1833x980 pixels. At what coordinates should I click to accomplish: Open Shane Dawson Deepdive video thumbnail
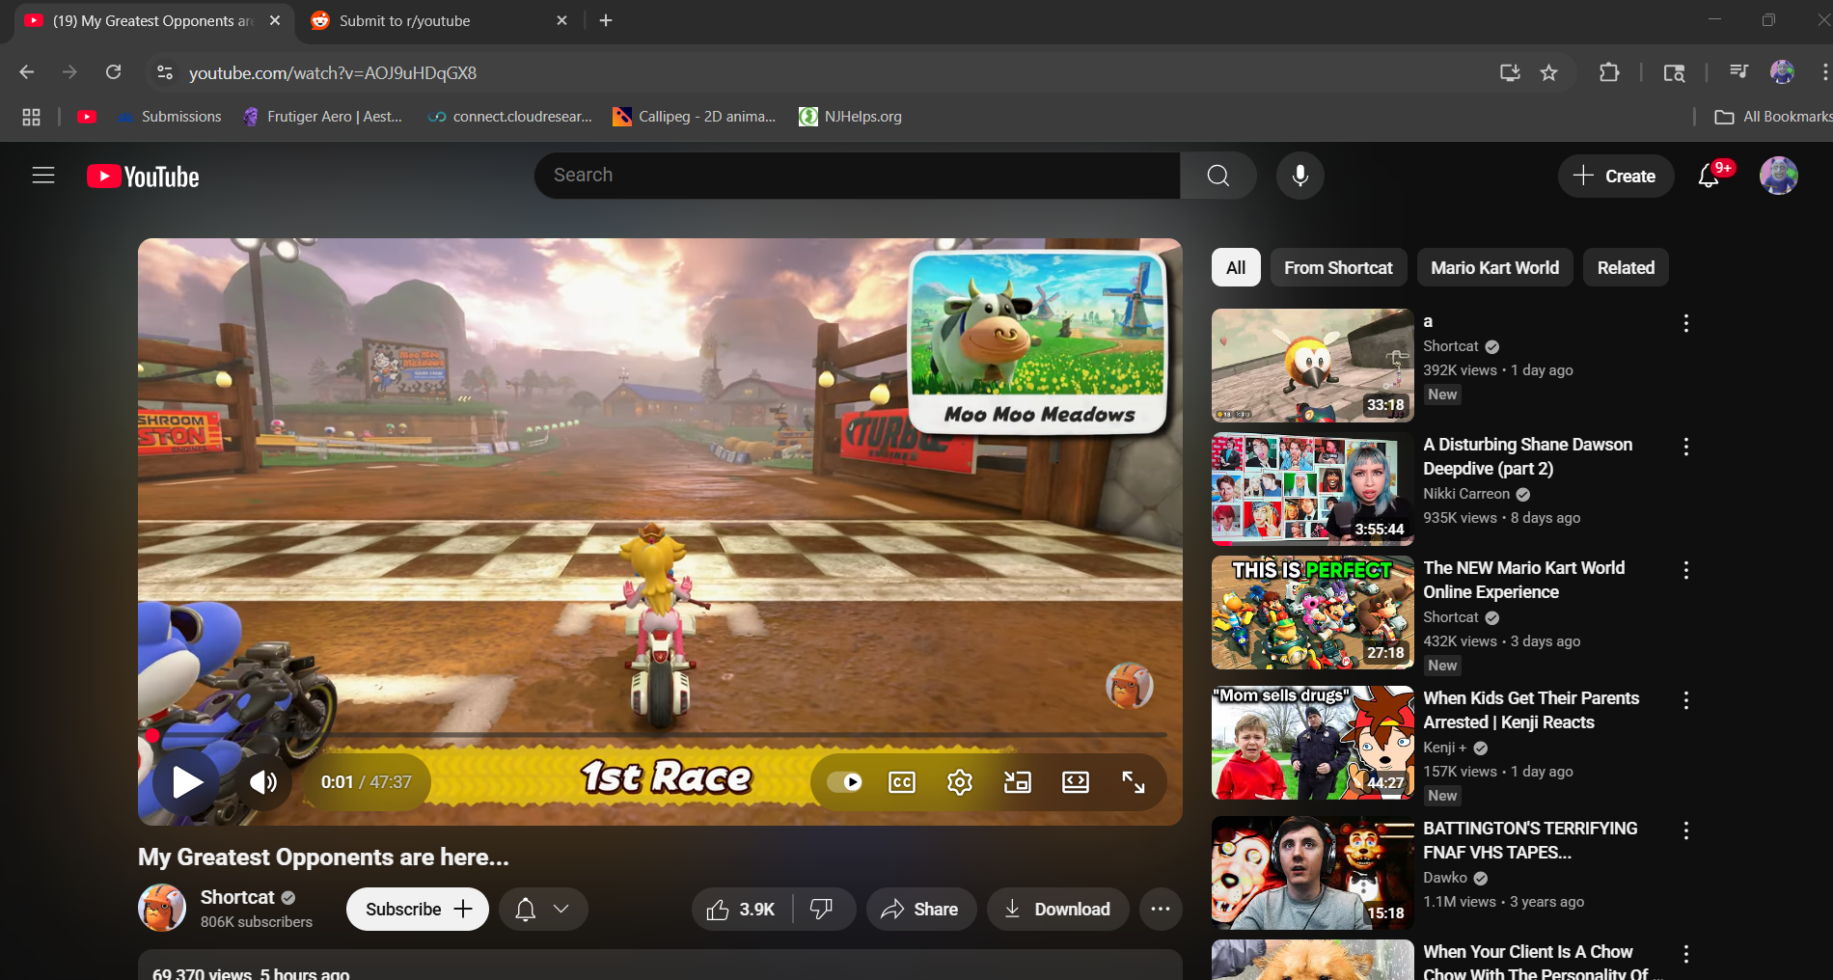[1313, 489]
